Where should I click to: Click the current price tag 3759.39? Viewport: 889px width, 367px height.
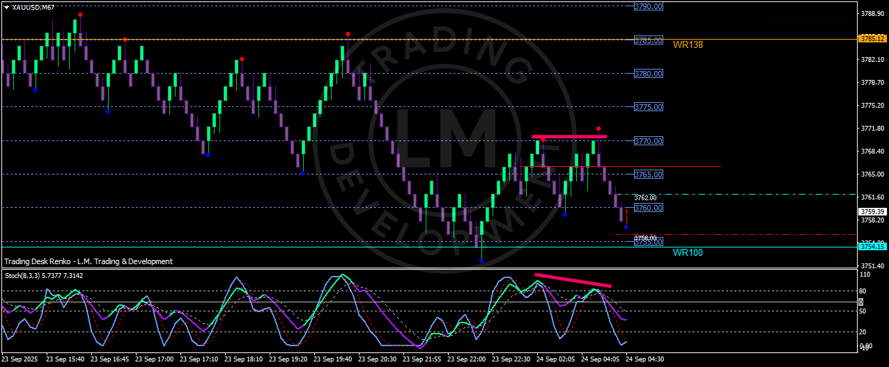872,211
